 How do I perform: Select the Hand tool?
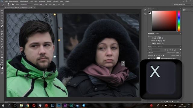2,57
